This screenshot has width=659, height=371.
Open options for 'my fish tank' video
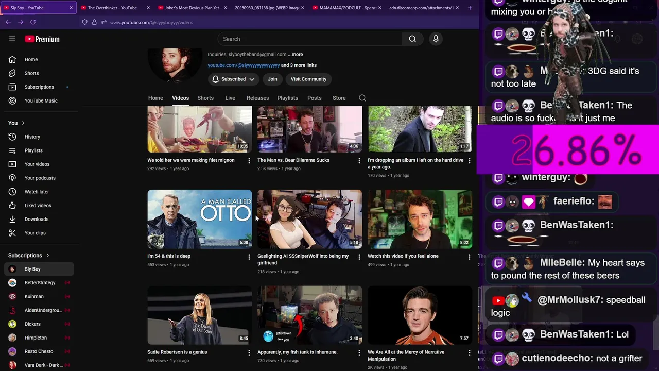[359, 353]
